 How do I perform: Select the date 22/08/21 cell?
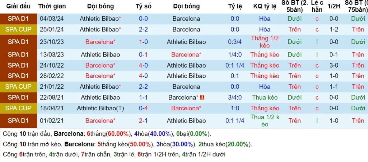(52, 98)
